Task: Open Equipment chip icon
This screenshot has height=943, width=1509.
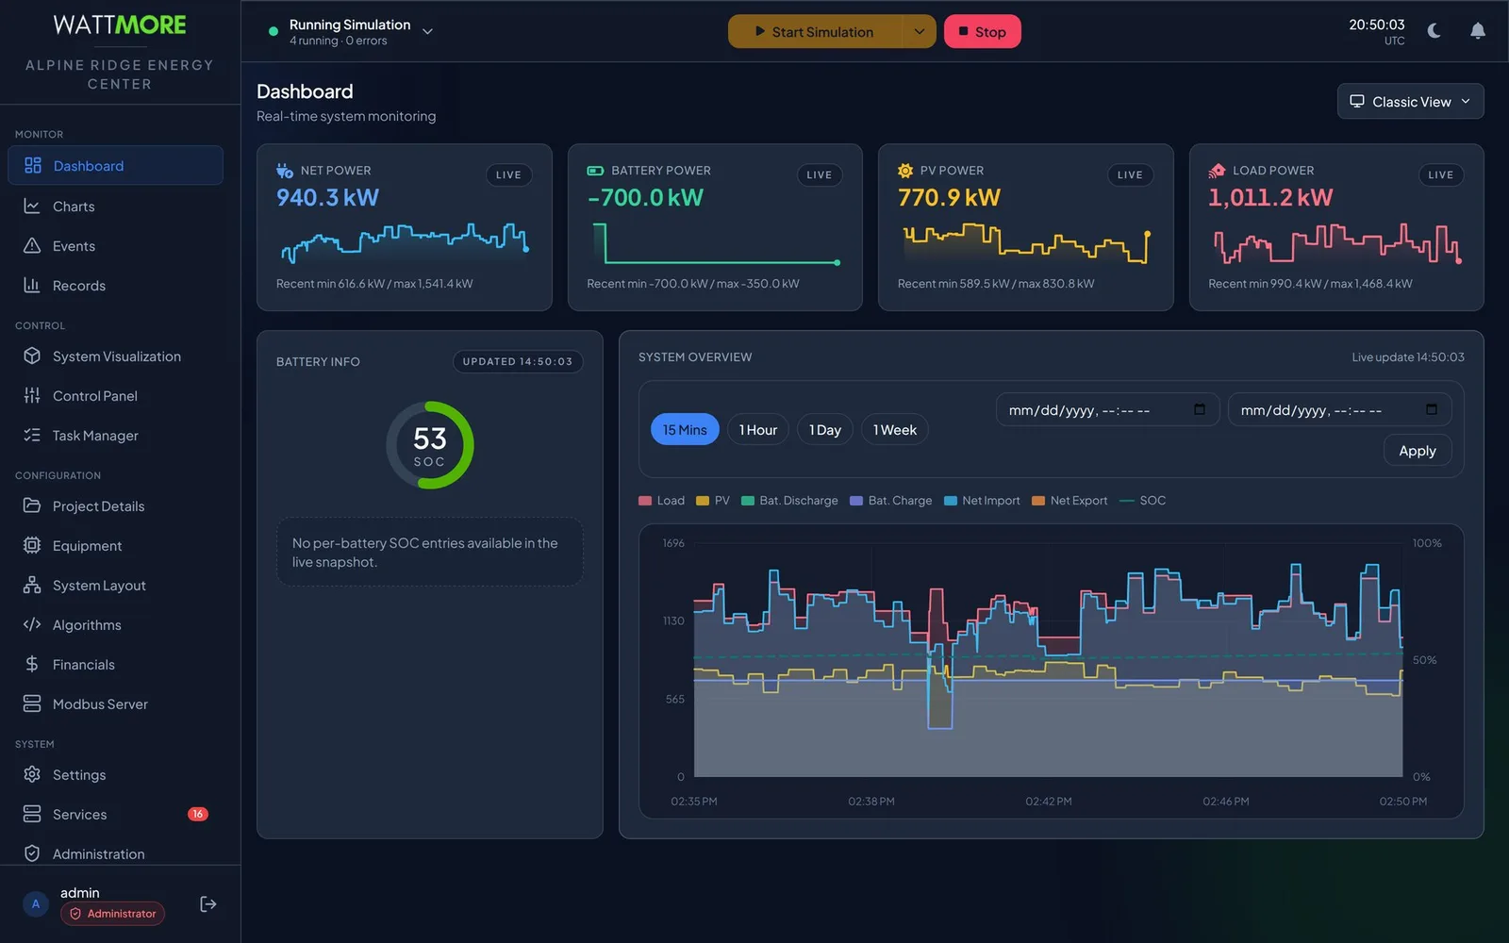Action: click(32, 546)
